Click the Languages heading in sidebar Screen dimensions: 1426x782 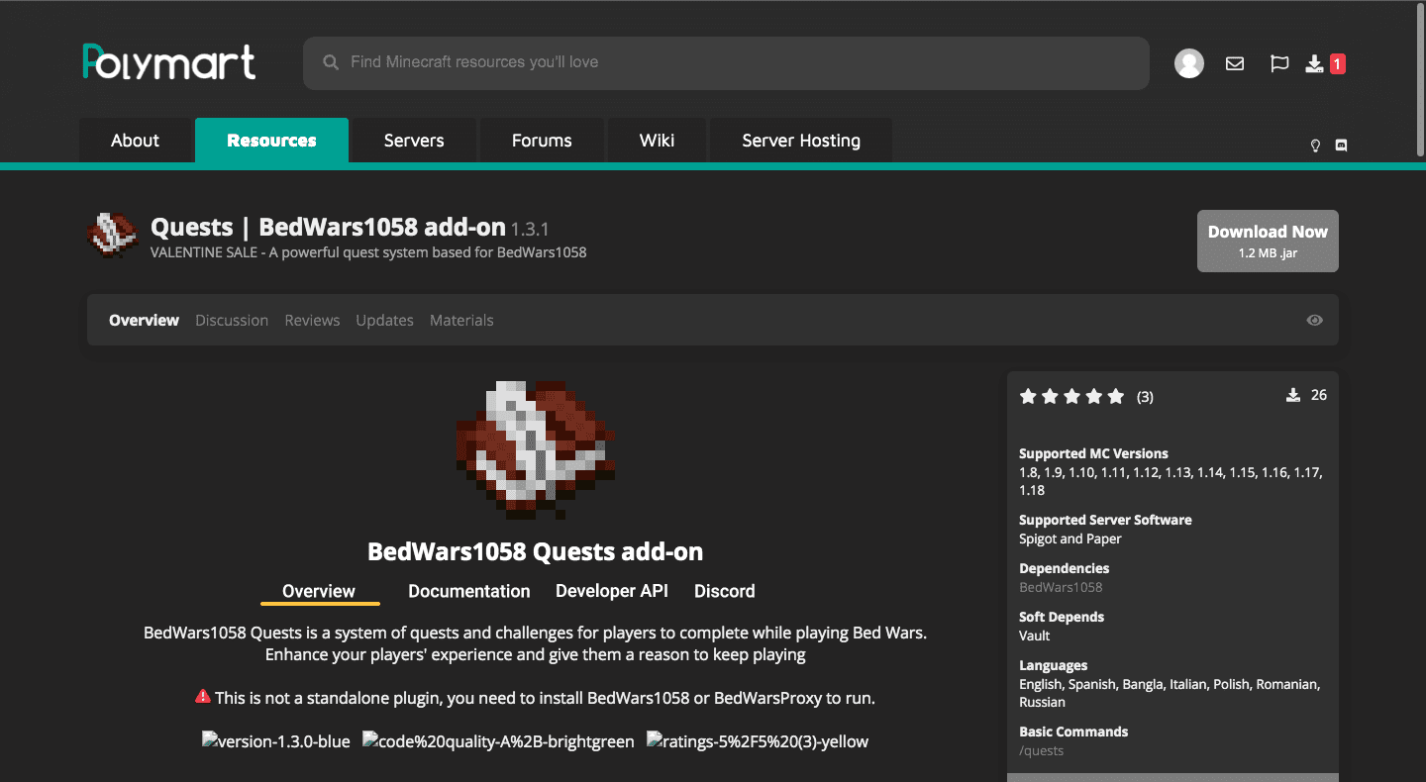click(x=1054, y=665)
